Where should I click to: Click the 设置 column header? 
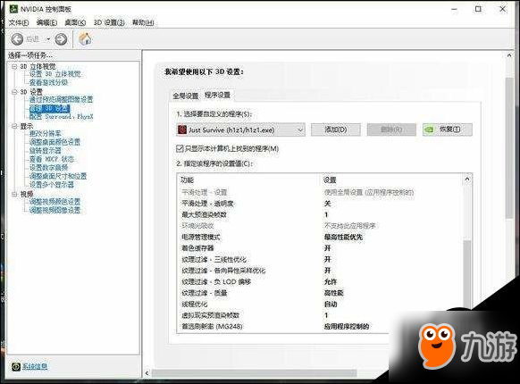coord(330,180)
